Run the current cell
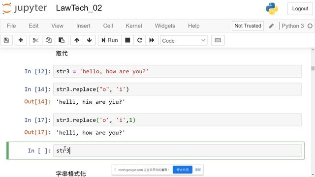Image resolution: width=315 pixels, height=177 pixels. click(110, 40)
